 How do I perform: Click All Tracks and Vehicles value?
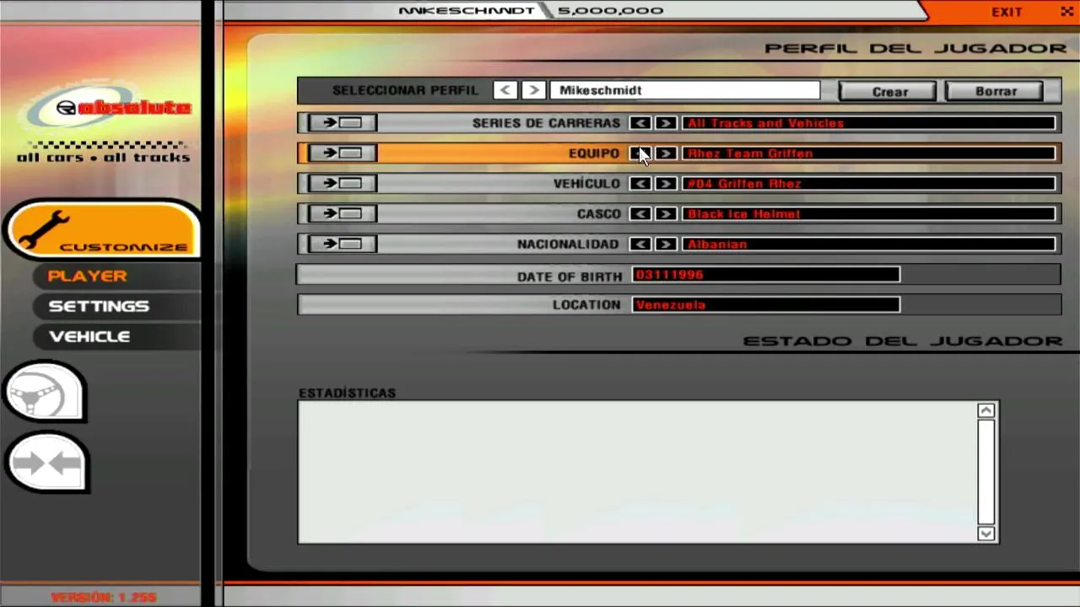869,123
